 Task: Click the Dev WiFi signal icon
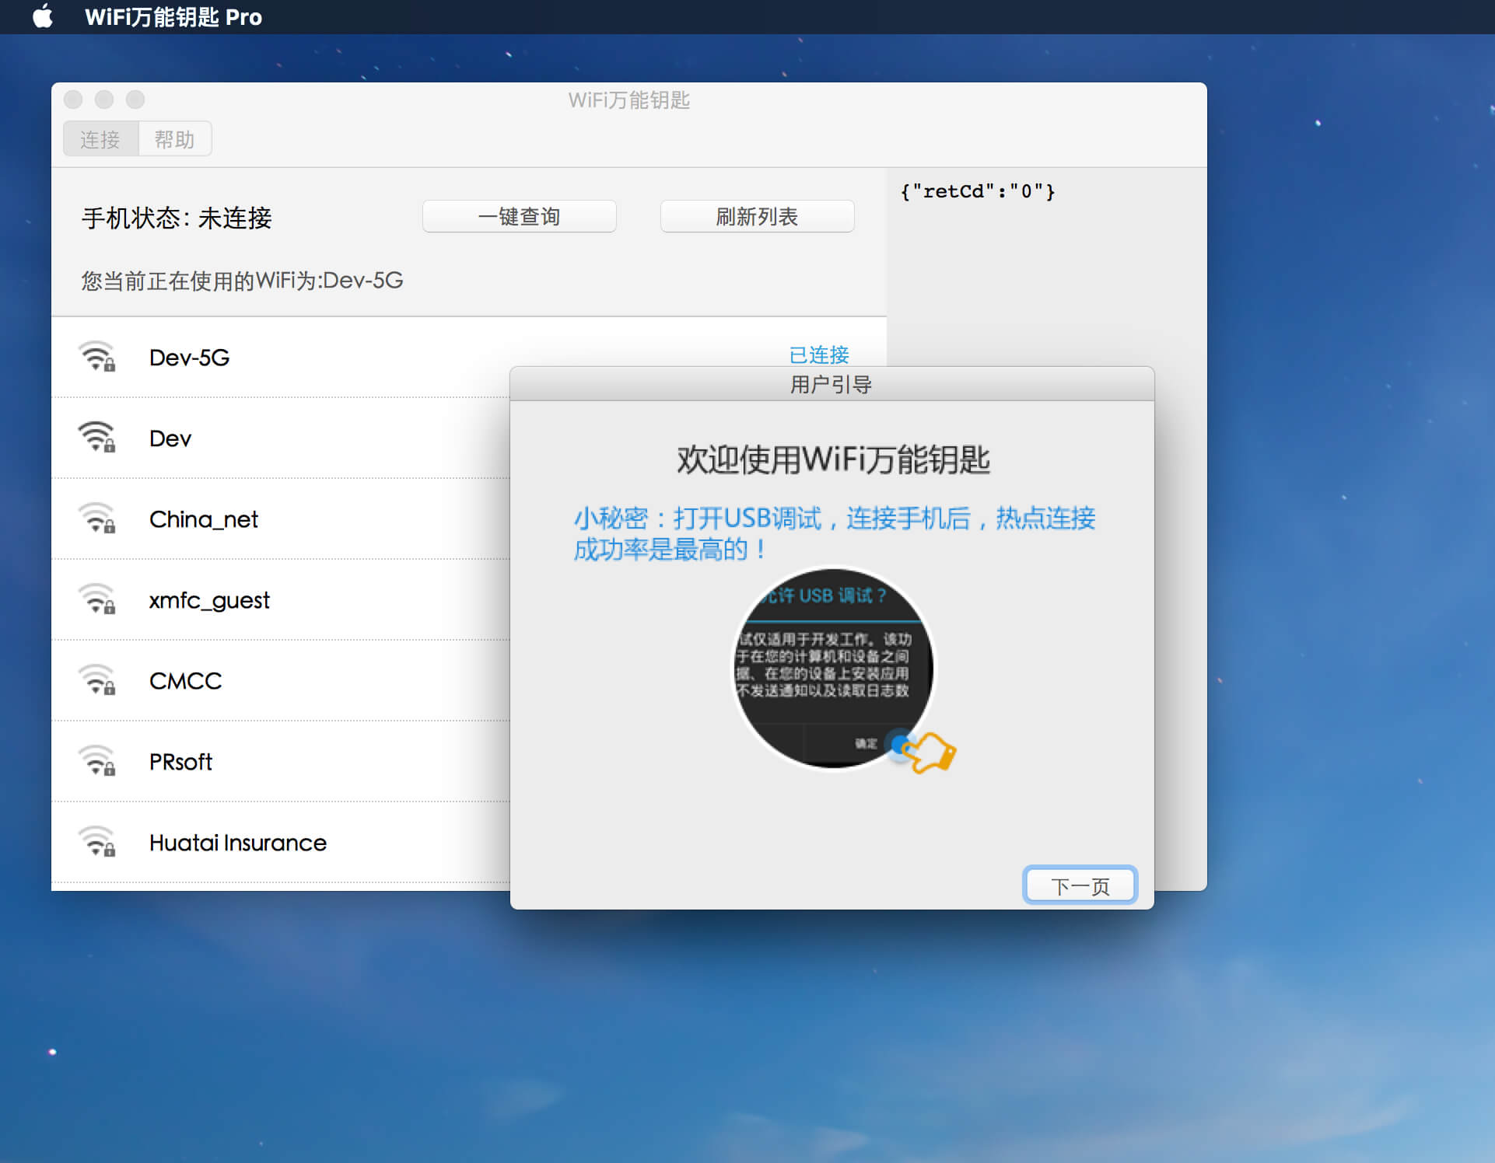coord(97,438)
